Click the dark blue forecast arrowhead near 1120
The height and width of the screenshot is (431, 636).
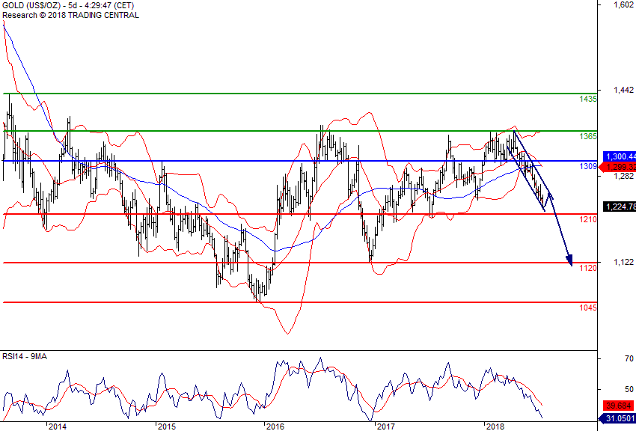pyautogui.click(x=569, y=260)
